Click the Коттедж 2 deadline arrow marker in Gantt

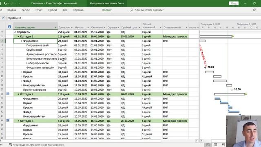tap(246, 94)
